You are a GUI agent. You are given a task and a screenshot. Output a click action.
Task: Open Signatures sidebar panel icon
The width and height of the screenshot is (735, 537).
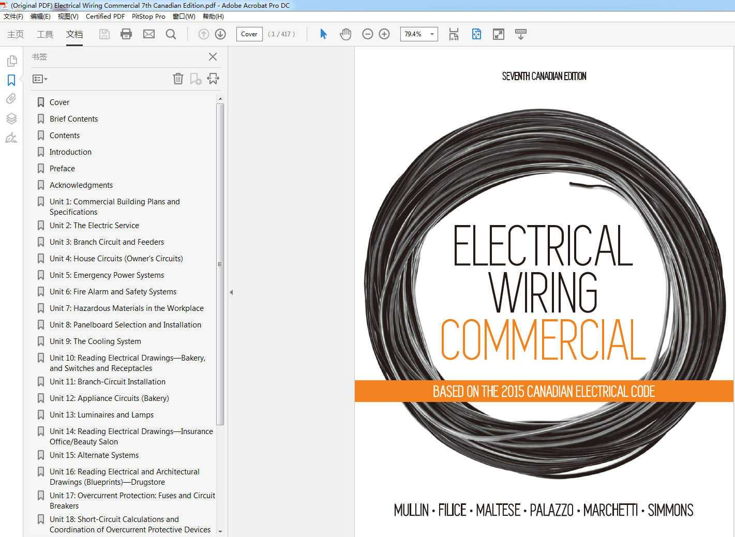pos(11,138)
